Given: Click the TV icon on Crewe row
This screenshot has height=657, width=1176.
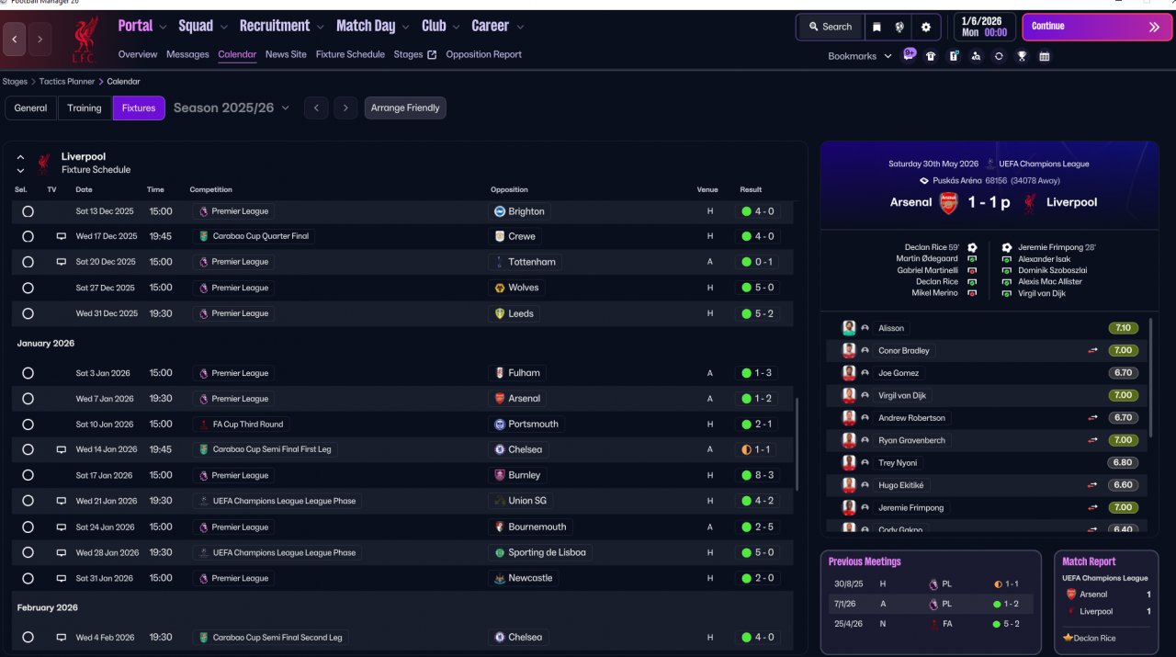Looking at the screenshot, I should coord(62,236).
